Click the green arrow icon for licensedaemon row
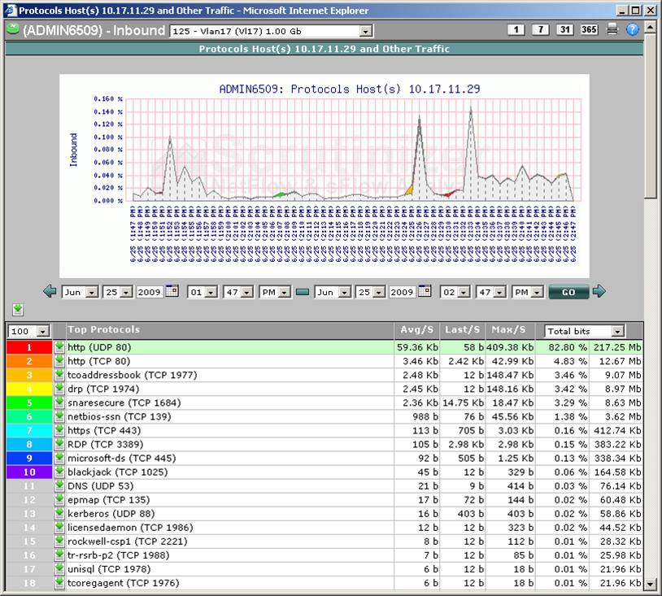662x596 pixels. coord(59,528)
